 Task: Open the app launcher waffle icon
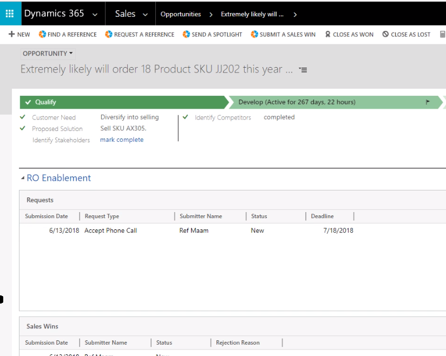click(10, 14)
